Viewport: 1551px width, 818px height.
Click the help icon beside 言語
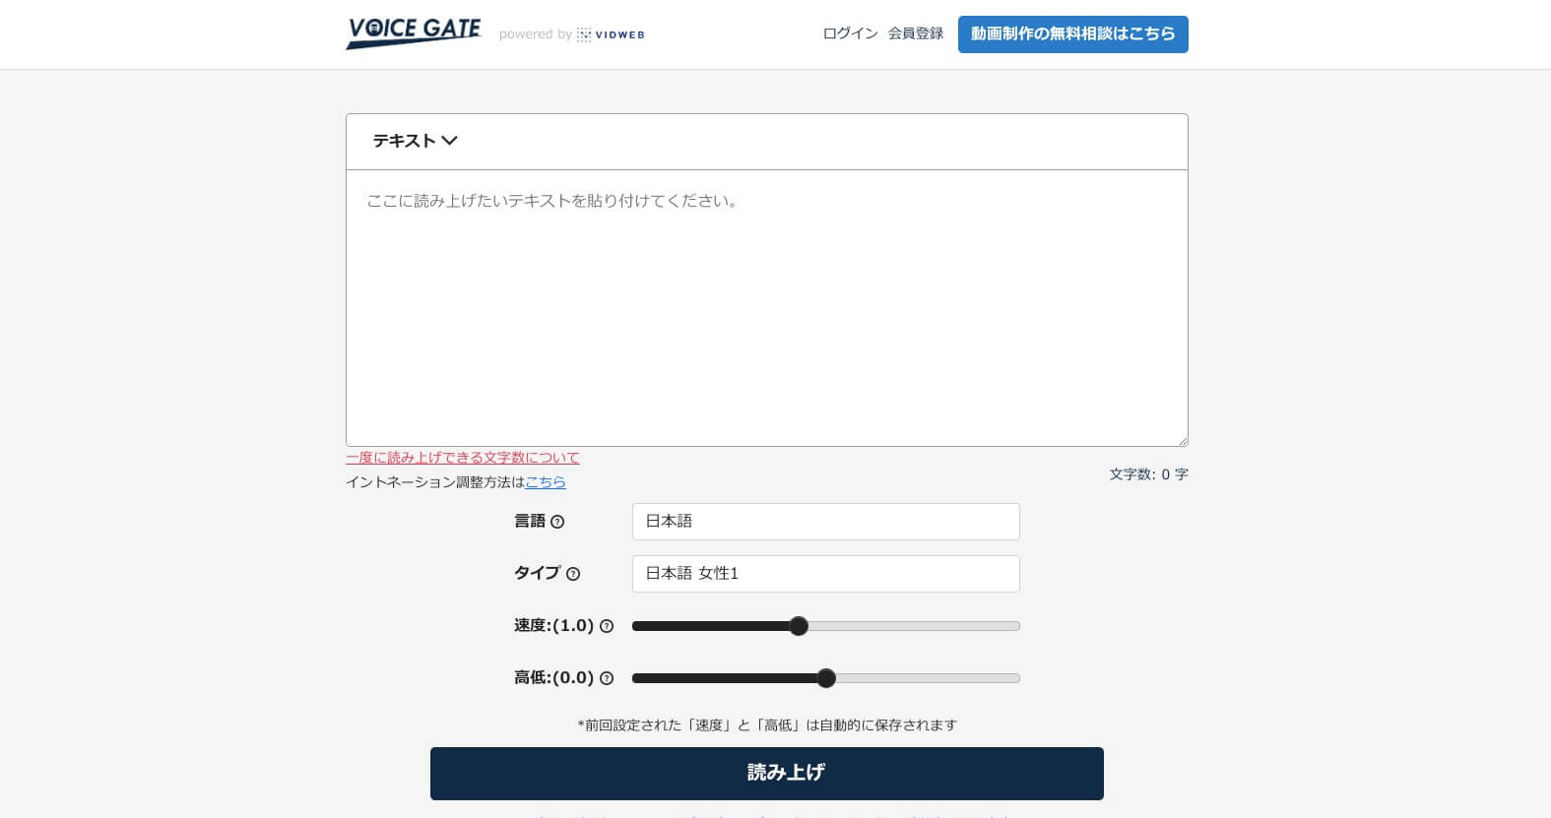[x=557, y=522]
